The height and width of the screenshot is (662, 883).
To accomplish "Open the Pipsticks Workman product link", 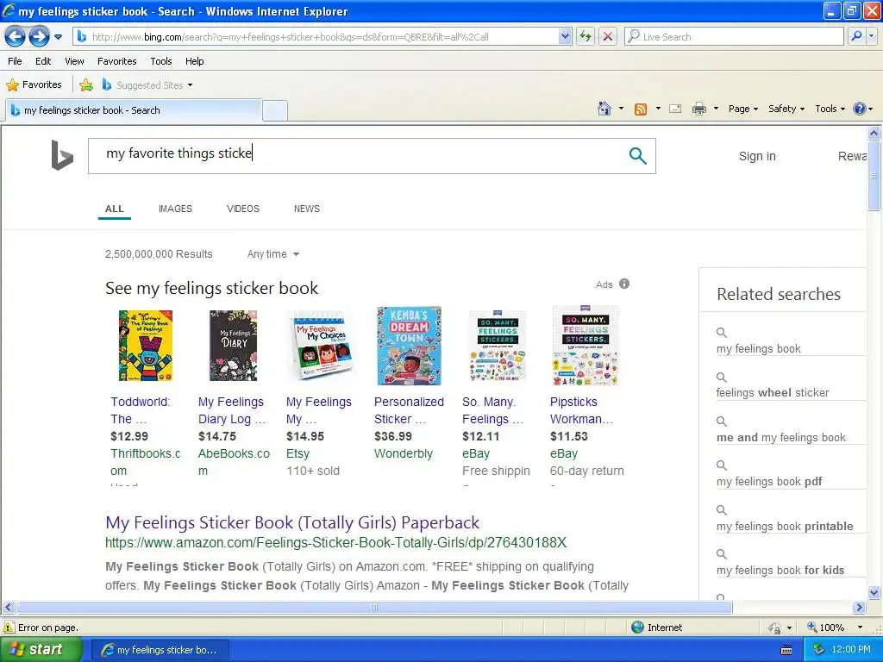I will point(581,410).
